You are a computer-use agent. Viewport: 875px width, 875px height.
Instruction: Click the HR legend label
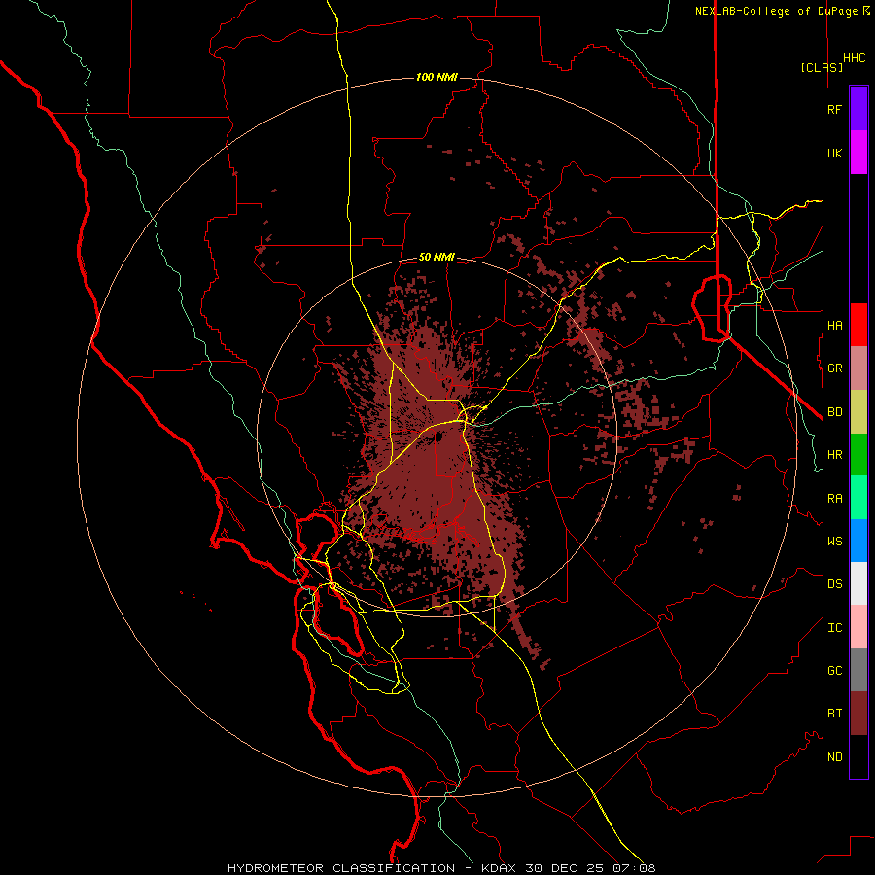click(x=834, y=455)
